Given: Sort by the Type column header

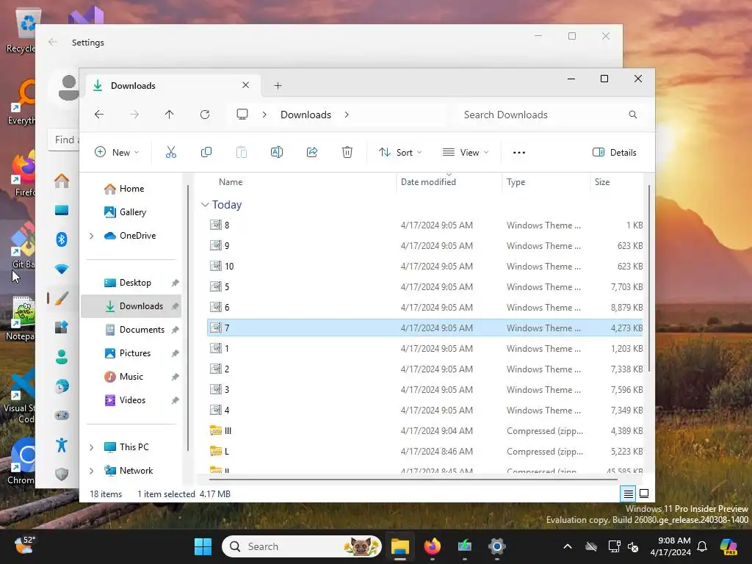Looking at the screenshot, I should (516, 182).
